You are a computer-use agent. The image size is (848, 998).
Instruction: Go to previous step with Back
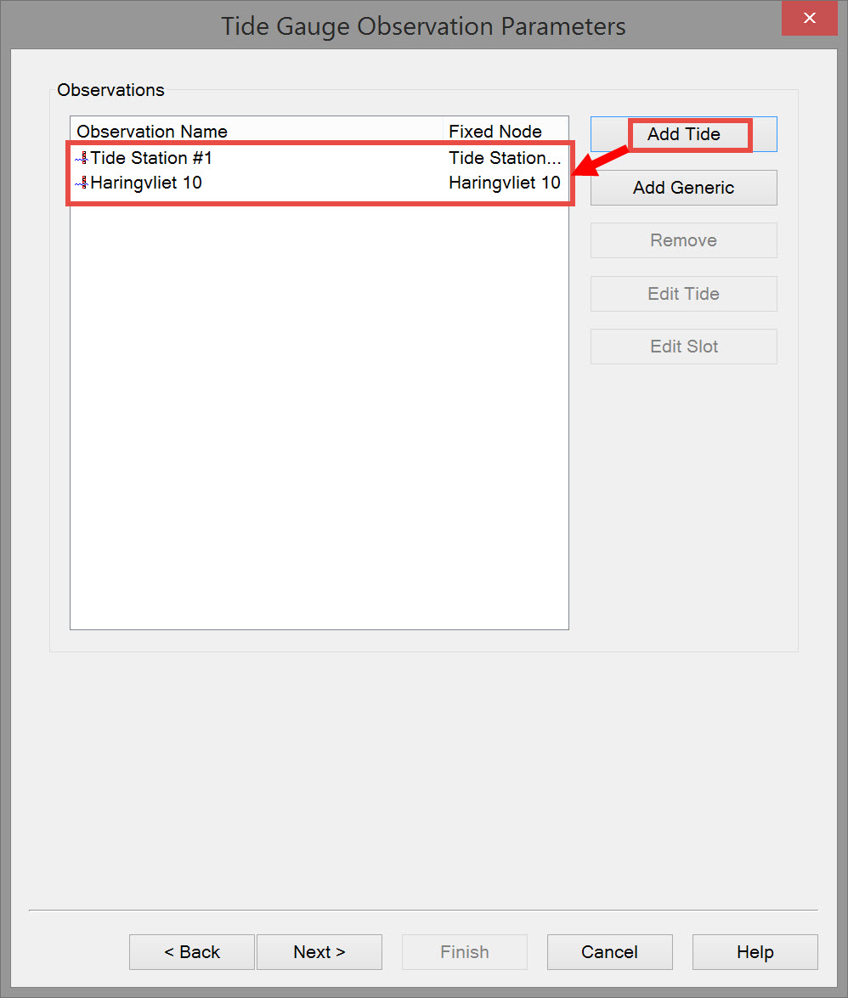(192, 952)
